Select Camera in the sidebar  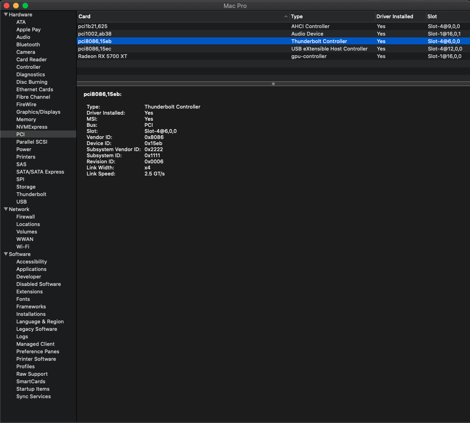[x=26, y=52]
